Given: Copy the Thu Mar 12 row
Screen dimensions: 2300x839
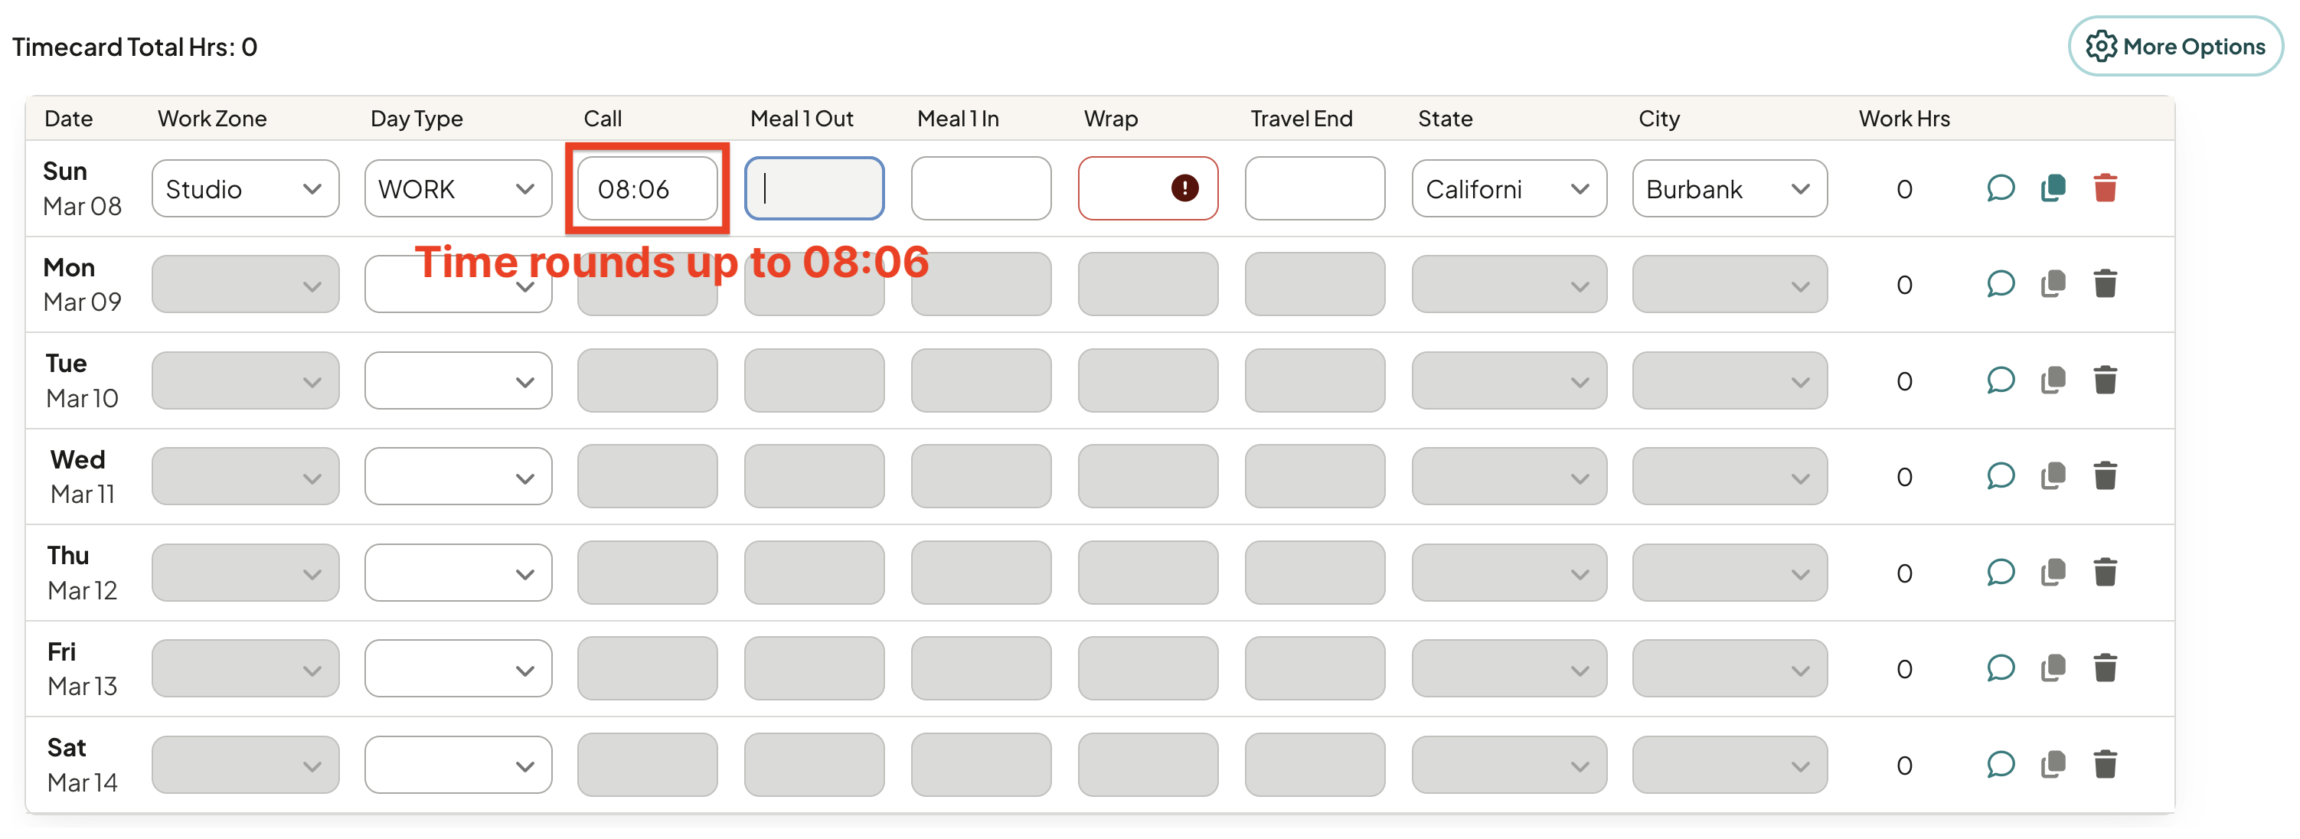Looking at the screenshot, I should (2053, 572).
